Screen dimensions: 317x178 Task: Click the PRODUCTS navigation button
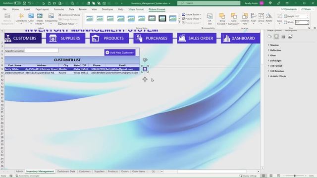point(109,38)
